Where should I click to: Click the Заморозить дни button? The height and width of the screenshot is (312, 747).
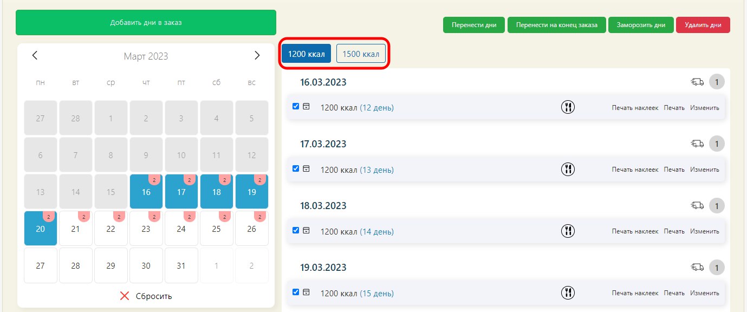click(641, 25)
